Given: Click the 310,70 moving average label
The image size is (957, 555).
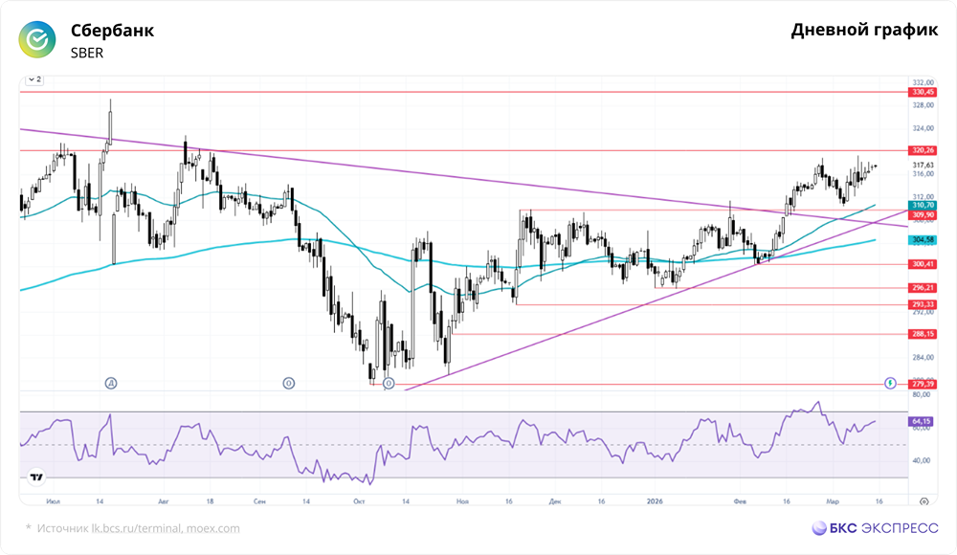Looking at the screenshot, I should coord(923,205).
